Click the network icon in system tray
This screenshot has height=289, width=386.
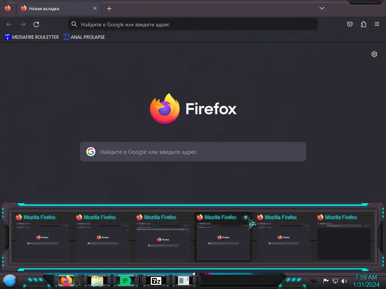click(x=335, y=281)
